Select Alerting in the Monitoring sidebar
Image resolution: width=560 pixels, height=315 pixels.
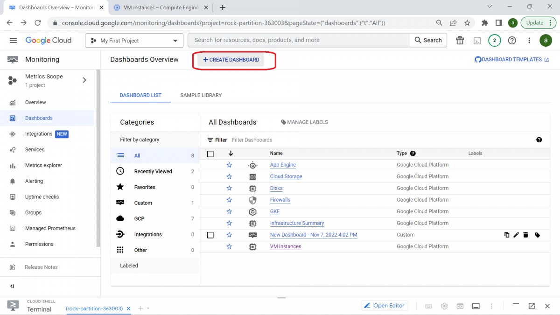34,181
